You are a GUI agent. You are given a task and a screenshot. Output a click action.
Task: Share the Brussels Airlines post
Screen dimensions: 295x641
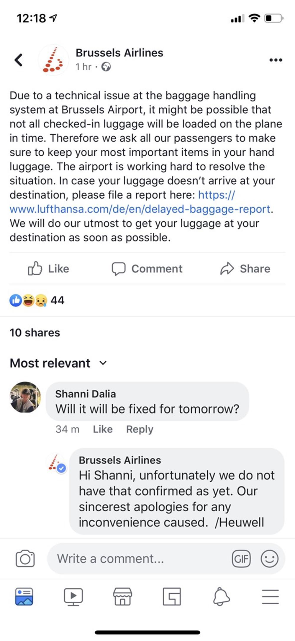pyautogui.click(x=245, y=269)
